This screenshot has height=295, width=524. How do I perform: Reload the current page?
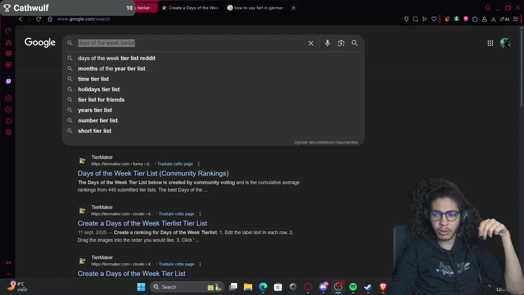click(38, 19)
